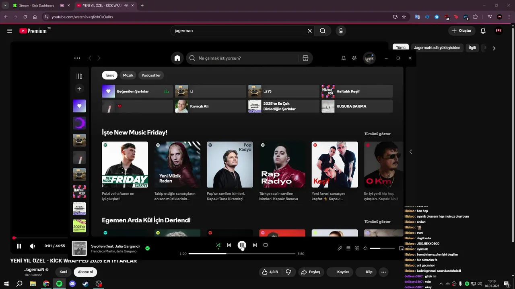Open Liked Songs heart in sidebar
515x289 pixels.
click(x=79, y=106)
